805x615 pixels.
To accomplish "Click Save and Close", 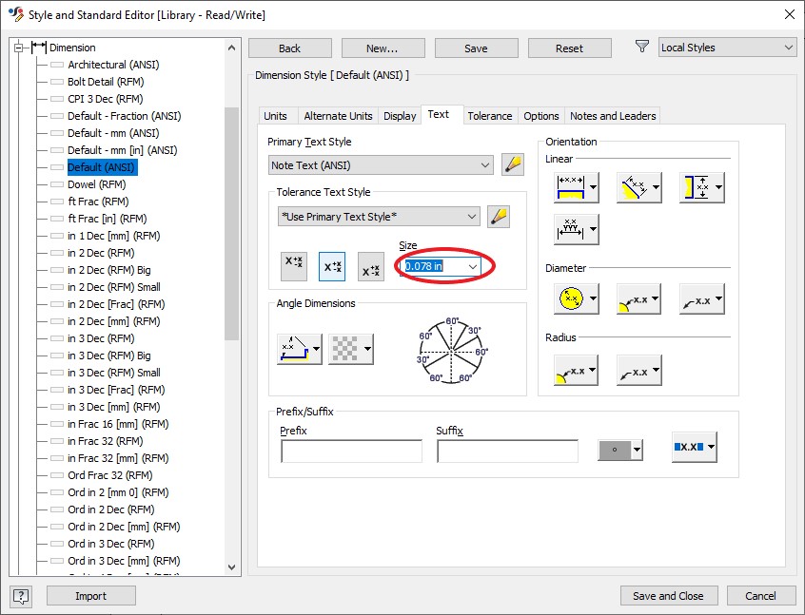I will pyautogui.click(x=668, y=596).
